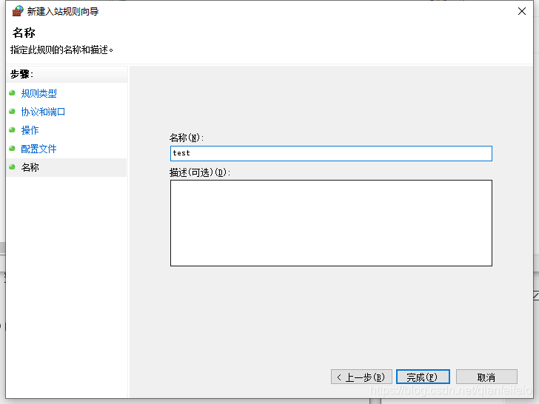This screenshot has height=404, width=539.
Task: Click the green bullet beside 操作
Action: point(12,130)
